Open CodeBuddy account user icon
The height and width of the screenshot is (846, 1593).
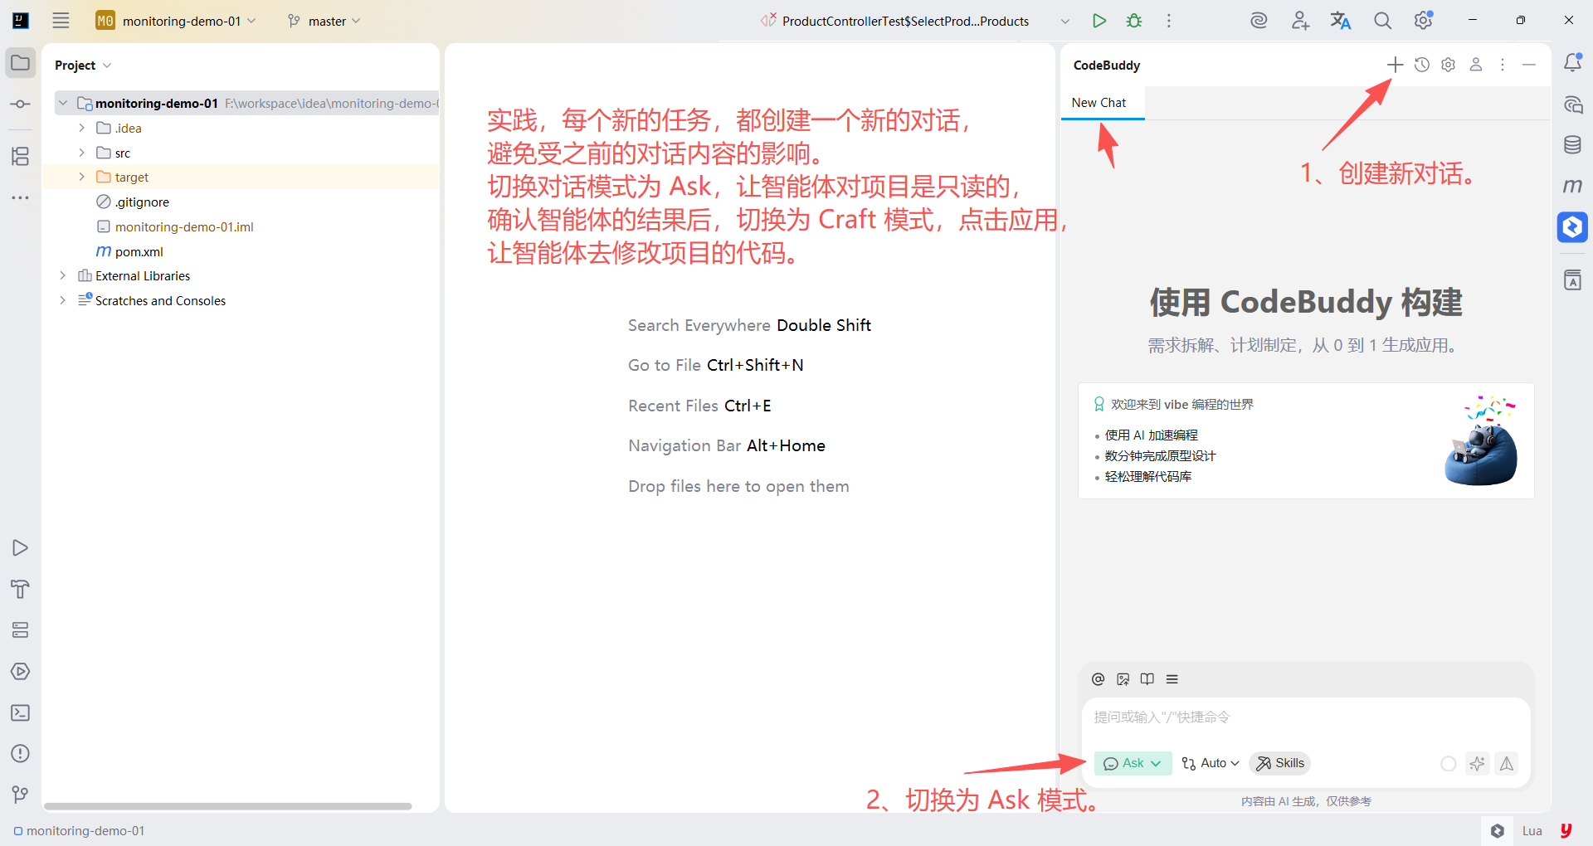(1476, 65)
